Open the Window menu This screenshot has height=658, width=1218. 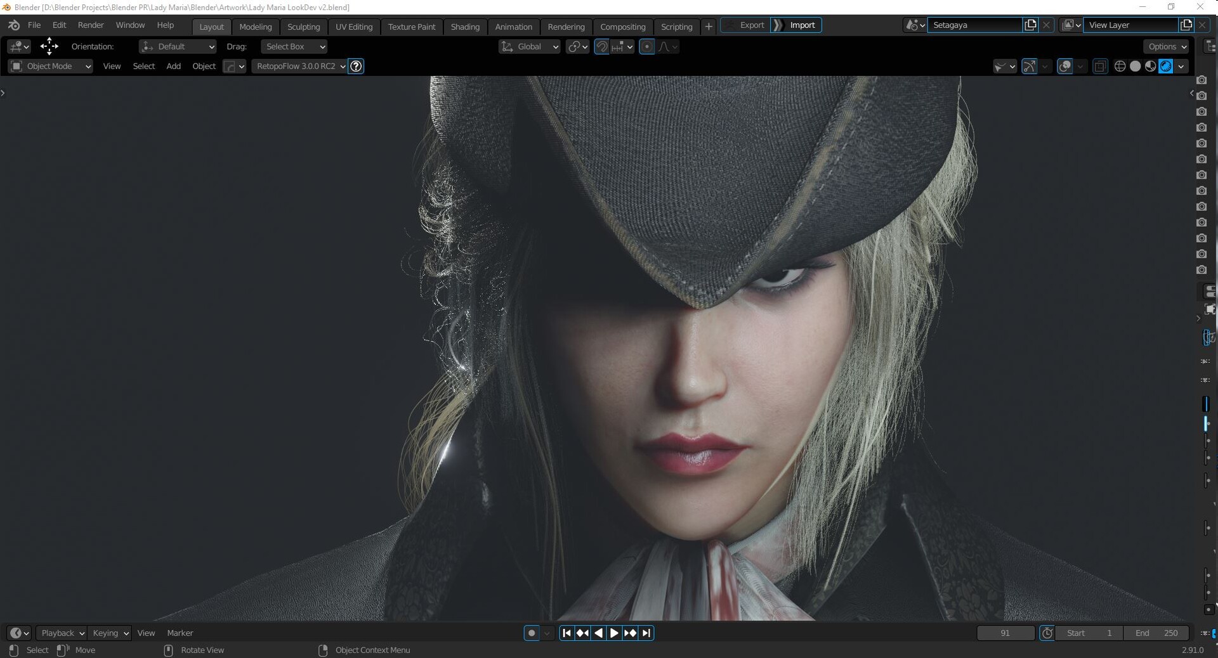[x=130, y=25]
